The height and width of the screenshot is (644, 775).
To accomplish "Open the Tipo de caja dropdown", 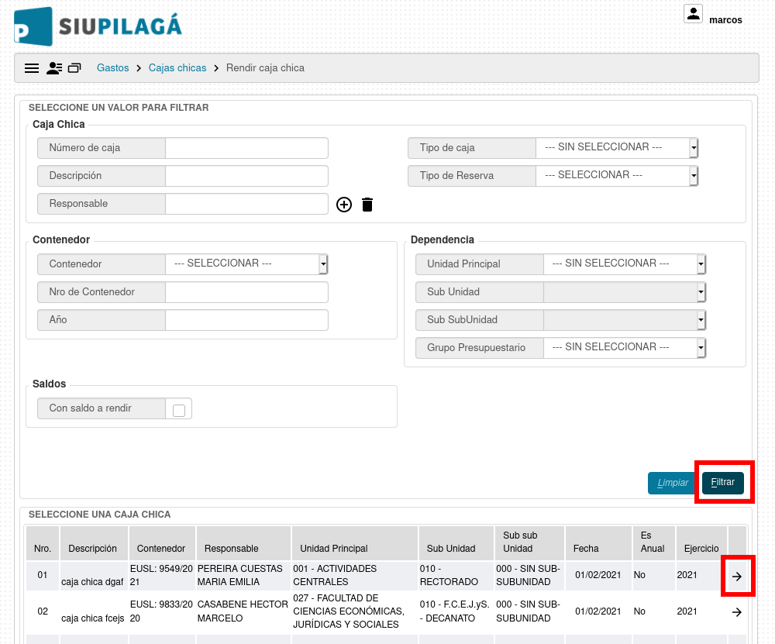I will pos(617,148).
